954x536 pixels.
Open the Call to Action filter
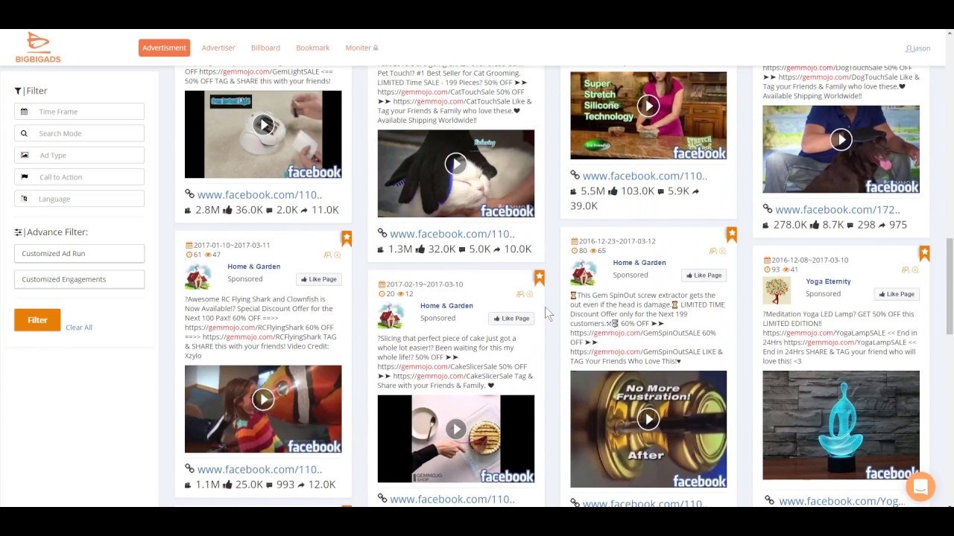click(79, 177)
